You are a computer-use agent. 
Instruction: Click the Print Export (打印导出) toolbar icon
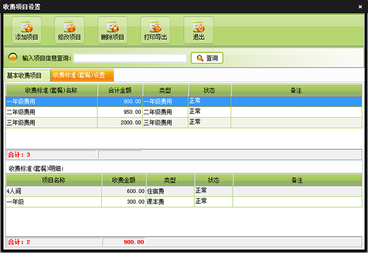point(155,27)
